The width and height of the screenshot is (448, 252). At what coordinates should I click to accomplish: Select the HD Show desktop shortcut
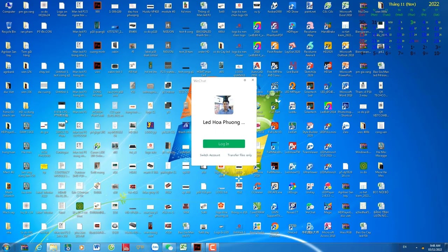coord(292,8)
